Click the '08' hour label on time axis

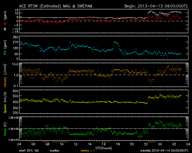click(47, 144)
